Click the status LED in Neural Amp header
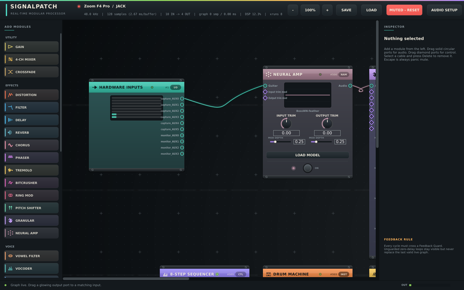The width and height of the screenshot is (464, 290). (320, 74)
